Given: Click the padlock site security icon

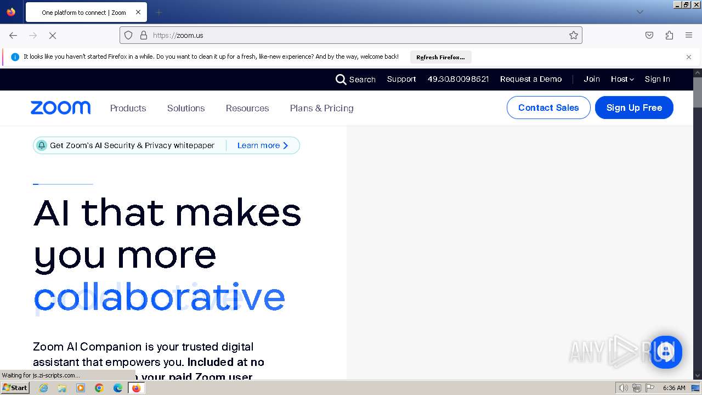Looking at the screenshot, I should (x=144, y=35).
